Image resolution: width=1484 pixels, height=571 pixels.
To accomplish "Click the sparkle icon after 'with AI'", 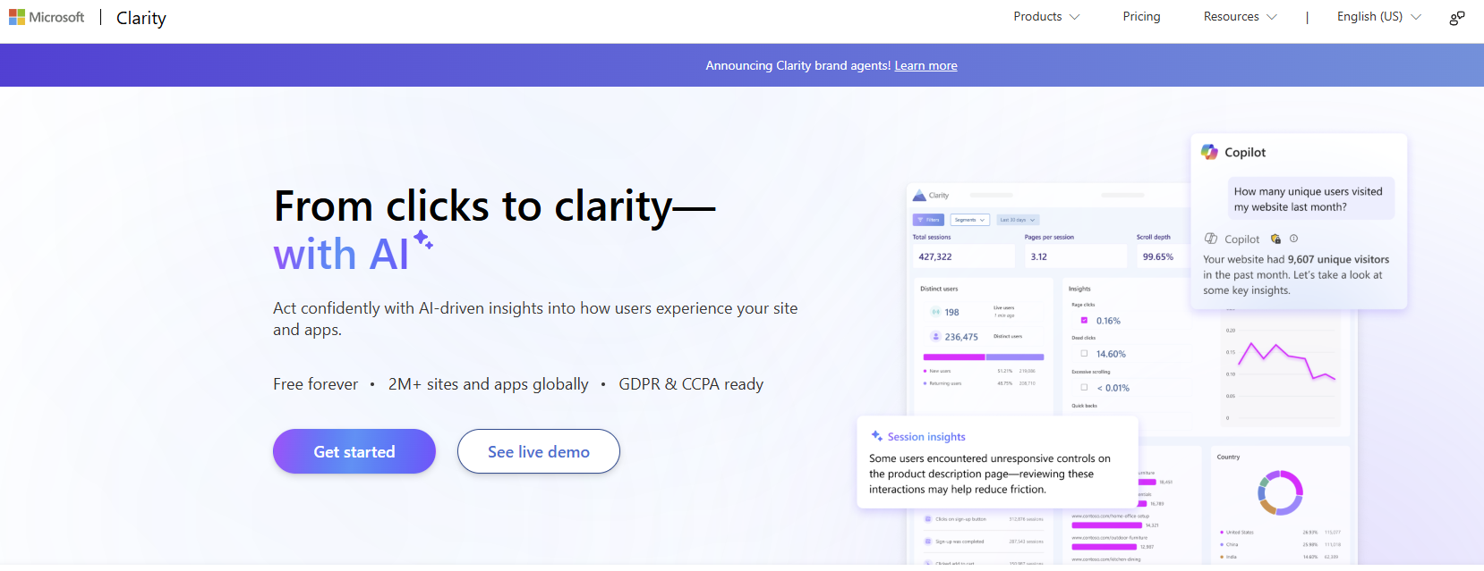I will 423,239.
